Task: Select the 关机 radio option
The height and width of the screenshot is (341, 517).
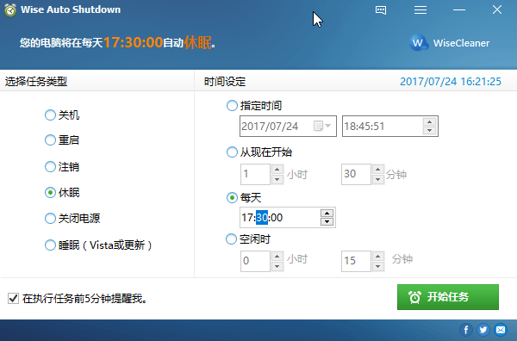Action: (50, 115)
